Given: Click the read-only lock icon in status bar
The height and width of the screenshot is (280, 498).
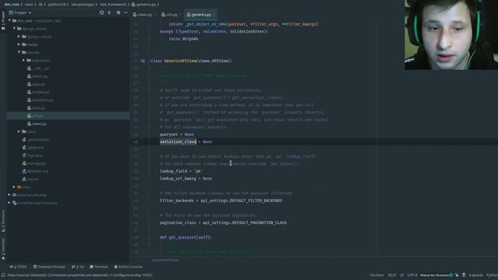Looking at the screenshot, I should click(x=457, y=275).
